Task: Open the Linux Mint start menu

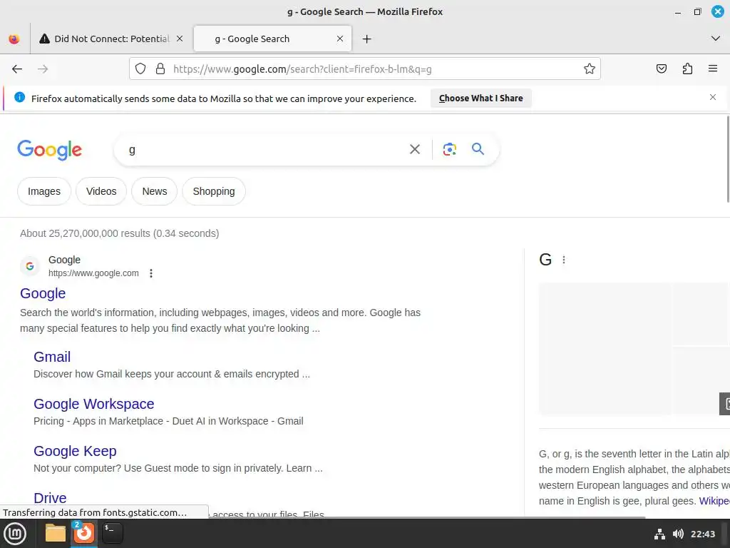Action: [x=15, y=534]
